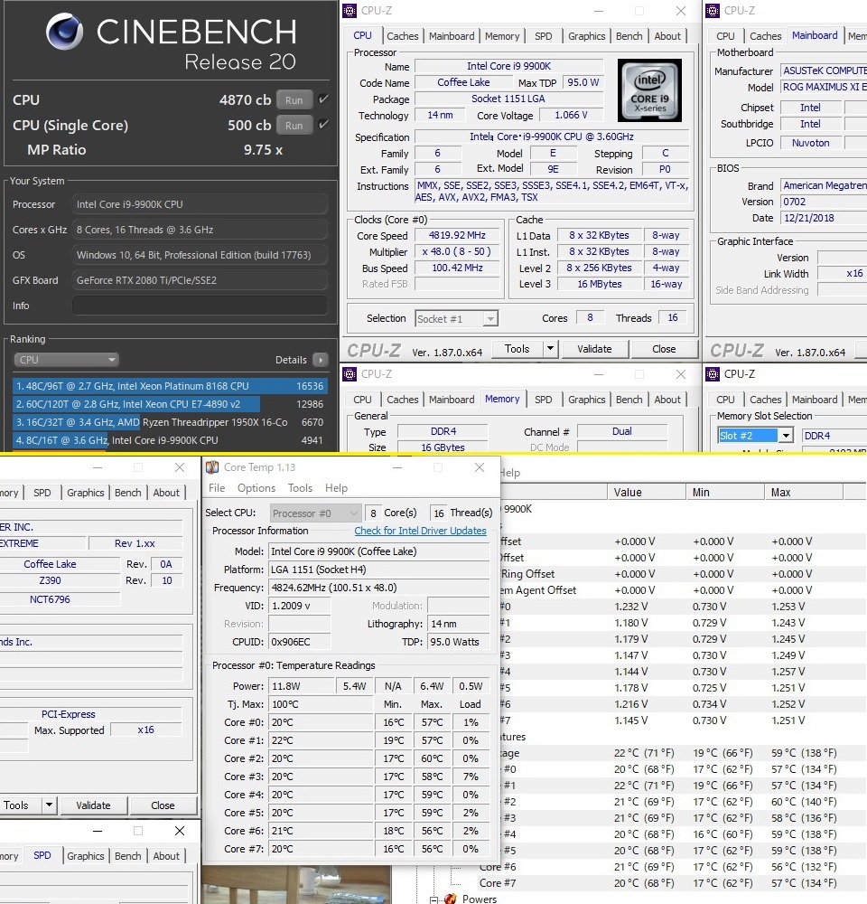Run the Cinebench CPU (Single Core) test
Screen dimensions: 867x904
tap(294, 125)
